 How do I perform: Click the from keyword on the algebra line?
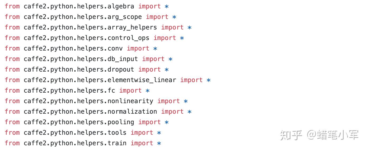coord(12,6)
